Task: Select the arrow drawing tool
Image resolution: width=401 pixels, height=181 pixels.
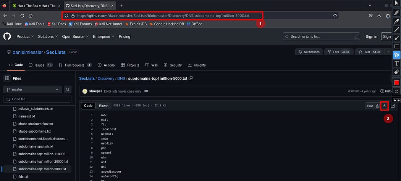Action: coord(397,38)
